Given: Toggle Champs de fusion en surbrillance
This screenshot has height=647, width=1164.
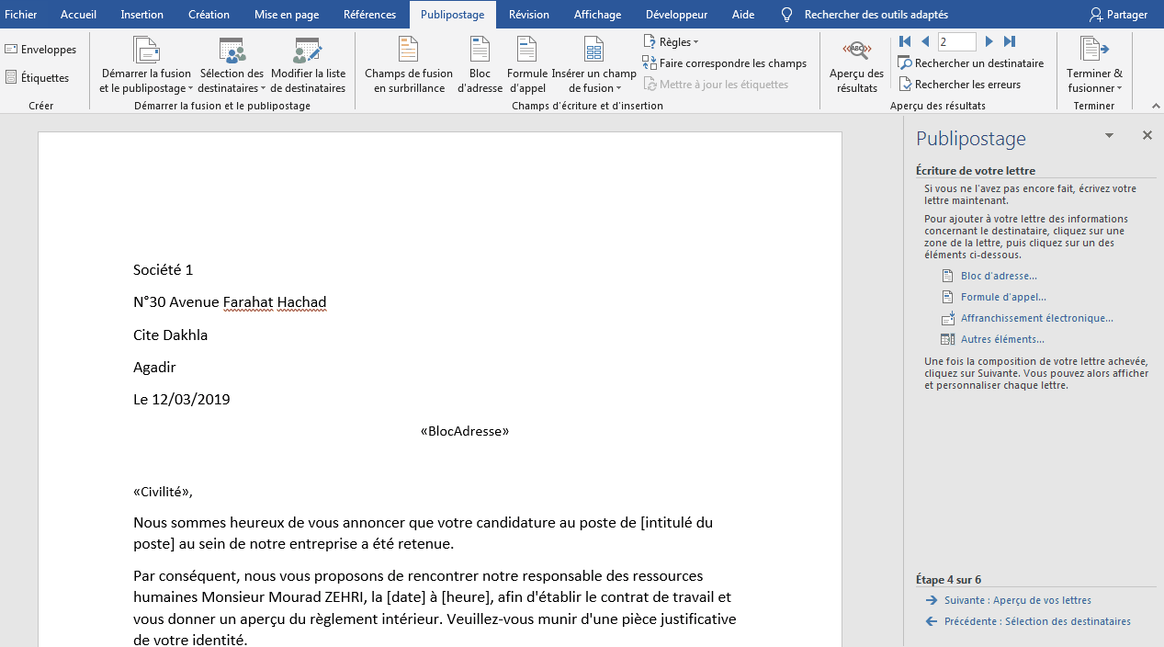Looking at the screenshot, I should coord(409,65).
